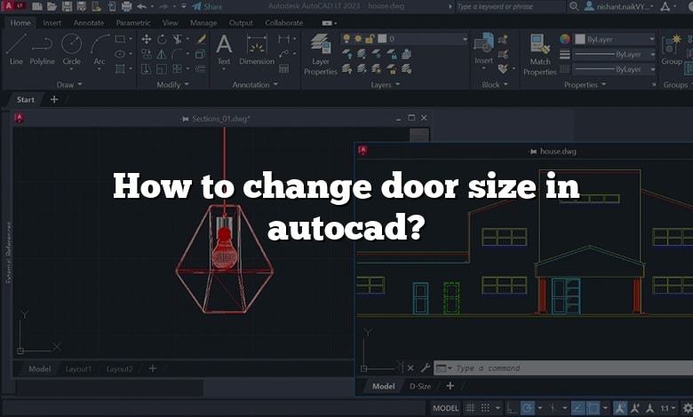Open the Start tab

pos(25,99)
